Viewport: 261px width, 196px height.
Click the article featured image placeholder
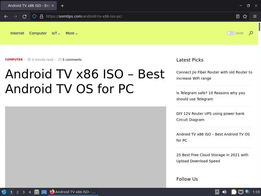coord(86,147)
